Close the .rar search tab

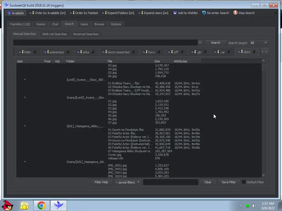click(228, 52)
